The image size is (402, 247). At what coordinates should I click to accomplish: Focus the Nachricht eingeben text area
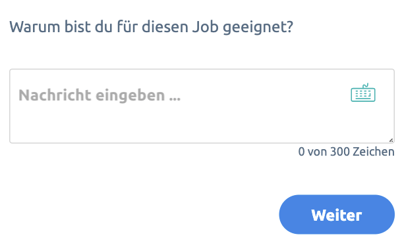click(x=202, y=106)
